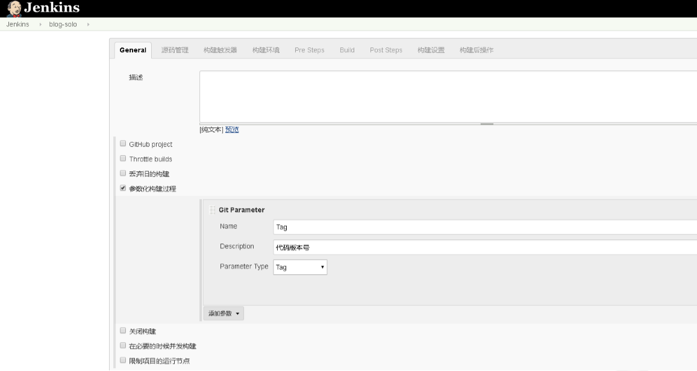Click into the 描述 text area

click(448, 96)
